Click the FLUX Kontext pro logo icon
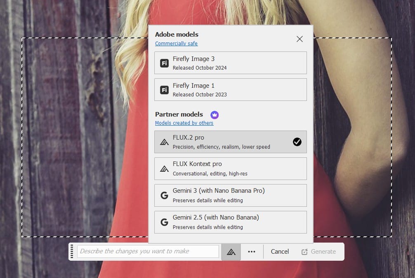Image resolution: width=415 pixels, height=278 pixels. pyautogui.click(x=164, y=168)
